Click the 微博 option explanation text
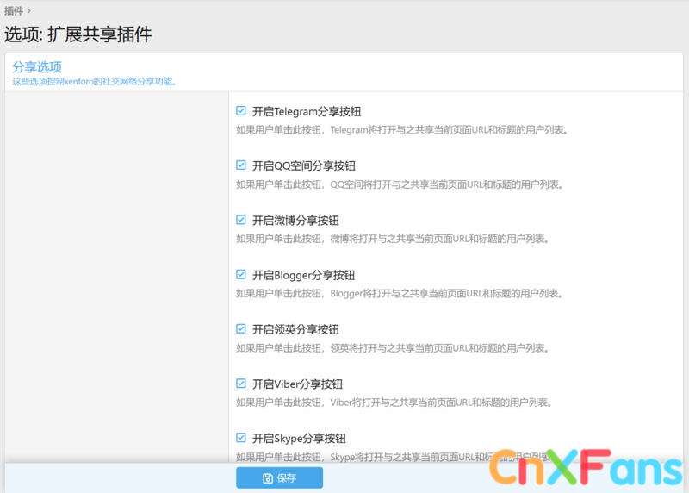The width and height of the screenshot is (689, 493). coord(393,239)
